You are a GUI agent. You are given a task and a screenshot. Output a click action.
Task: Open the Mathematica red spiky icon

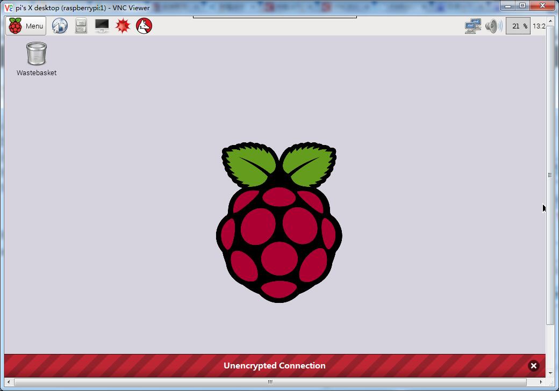tap(123, 26)
